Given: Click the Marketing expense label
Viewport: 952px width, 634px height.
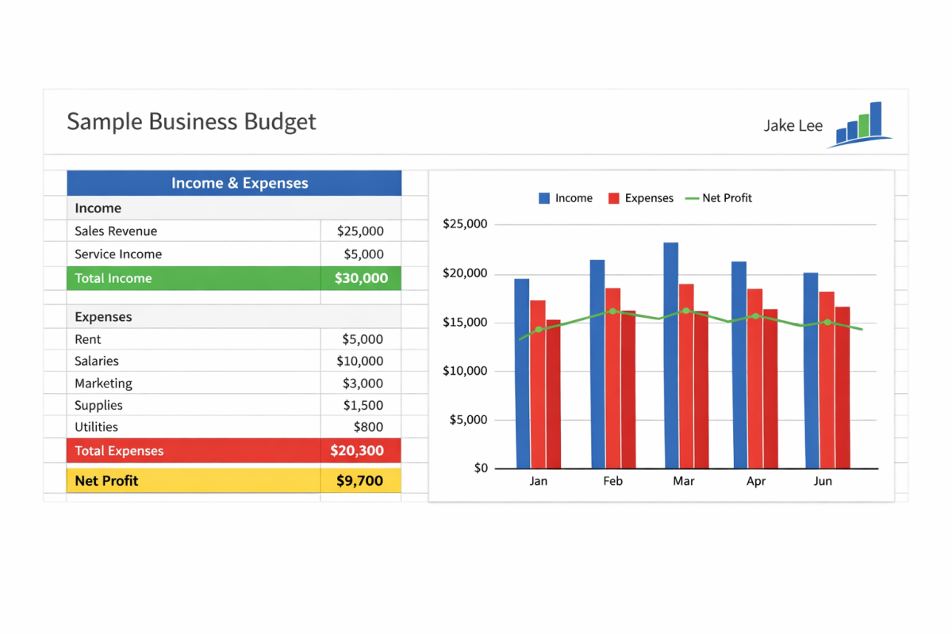Looking at the screenshot, I should coord(103,384).
